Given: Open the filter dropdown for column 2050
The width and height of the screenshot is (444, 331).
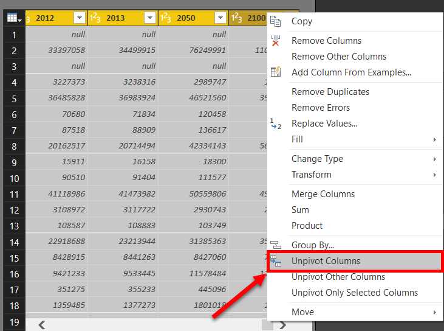Looking at the screenshot, I should point(220,18).
